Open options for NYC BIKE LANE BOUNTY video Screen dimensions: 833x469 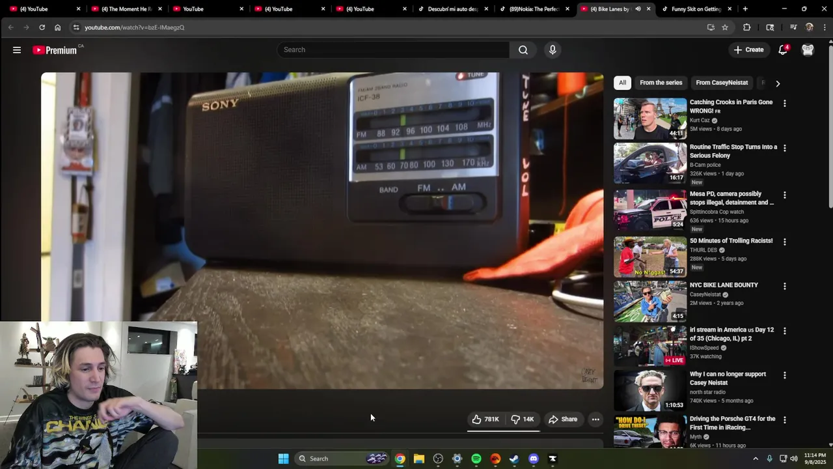(x=784, y=286)
